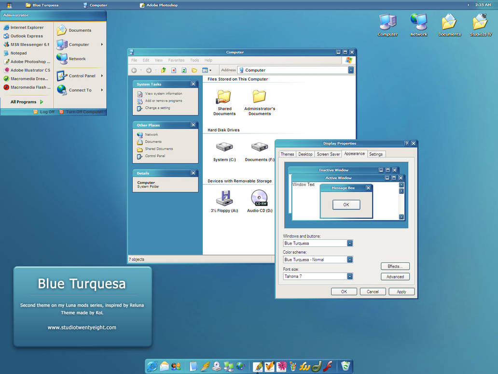This screenshot has width=498, height=374.
Task: Open the globe network icon in dock
Action: pos(240,366)
